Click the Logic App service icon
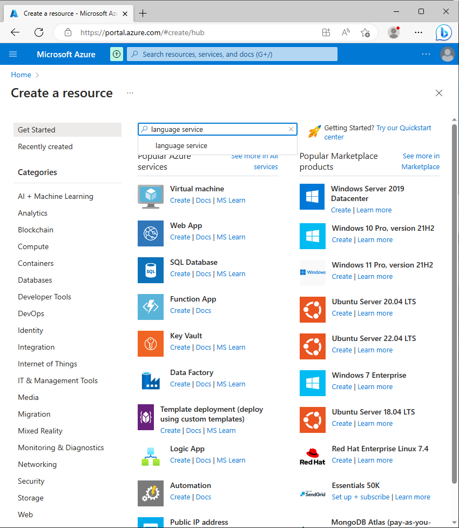The image size is (459, 528). point(151,457)
